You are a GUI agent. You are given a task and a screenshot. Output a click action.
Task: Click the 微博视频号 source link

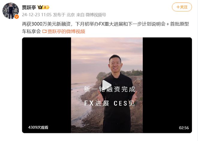[x=96, y=15]
